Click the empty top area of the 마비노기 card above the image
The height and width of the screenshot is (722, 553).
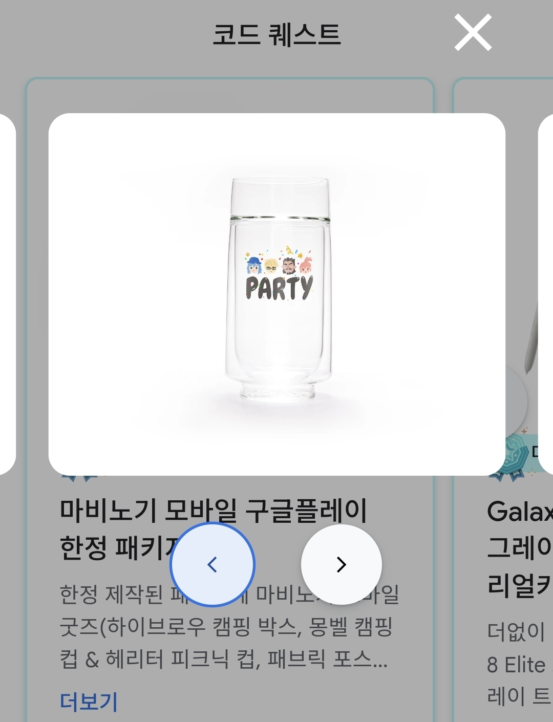pyautogui.click(x=230, y=96)
